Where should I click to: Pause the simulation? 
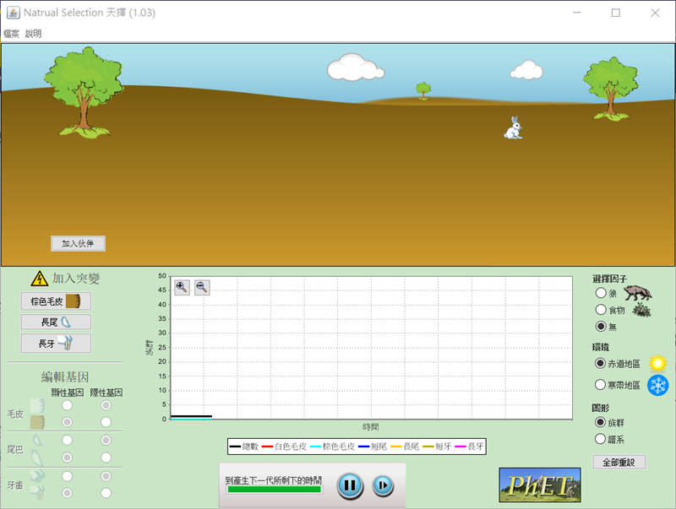[x=350, y=485]
